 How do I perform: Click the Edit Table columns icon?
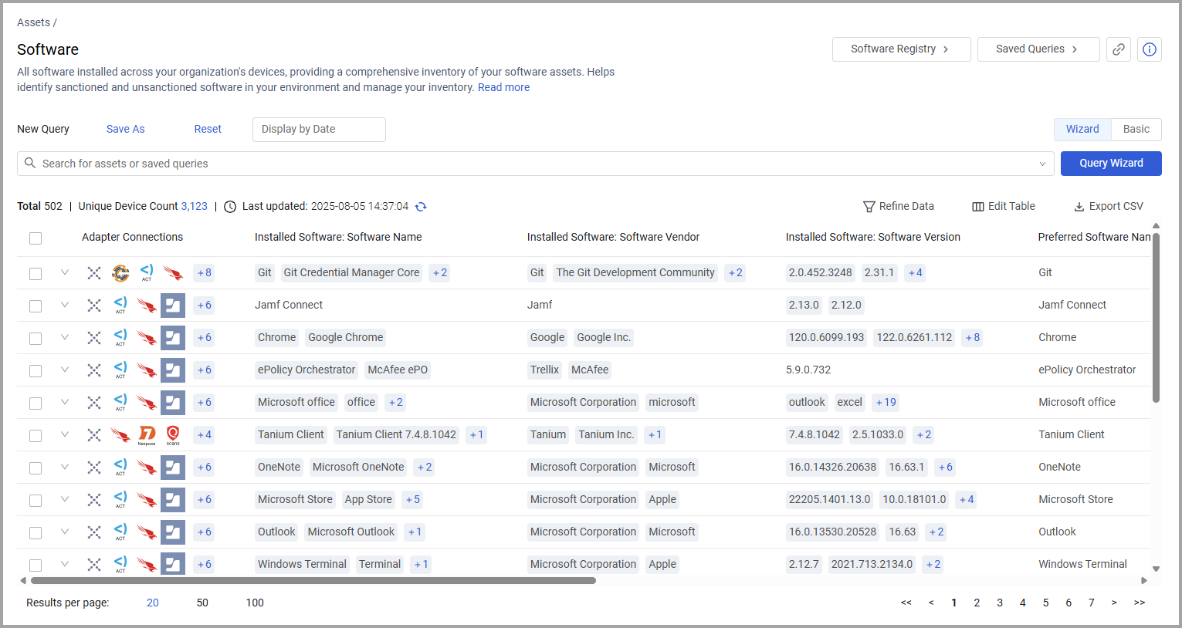pyautogui.click(x=978, y=207)
